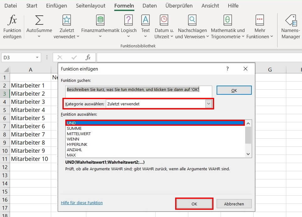Expand the AutoSumme dropdown arrow
Viewport: 302px width, 217px height.
39,36
